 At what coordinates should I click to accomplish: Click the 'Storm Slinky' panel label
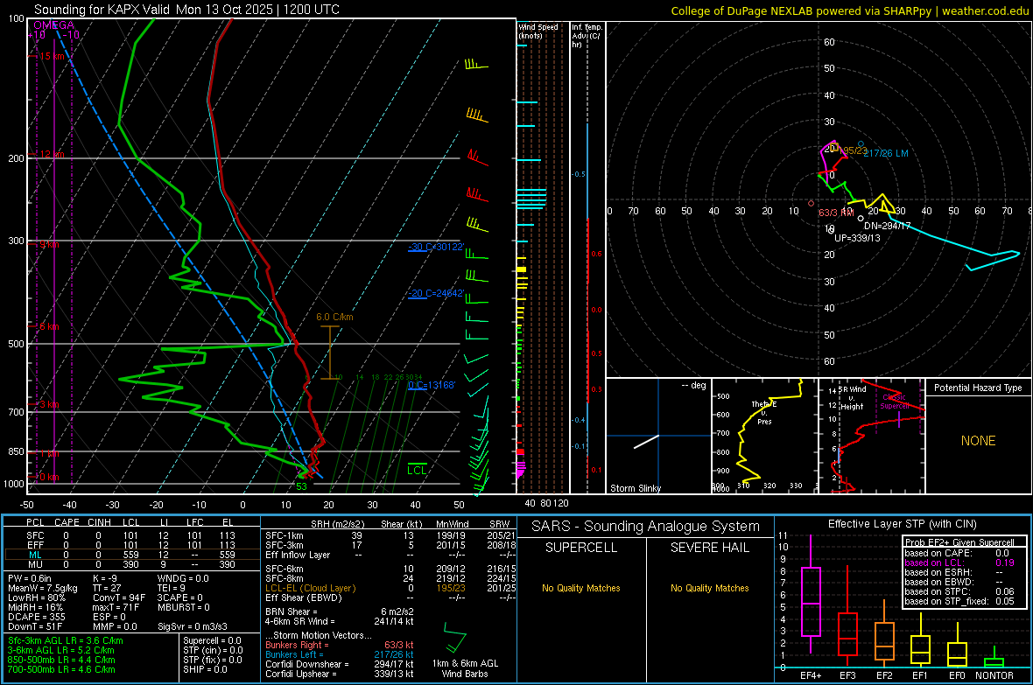click(x=635, y=488)
